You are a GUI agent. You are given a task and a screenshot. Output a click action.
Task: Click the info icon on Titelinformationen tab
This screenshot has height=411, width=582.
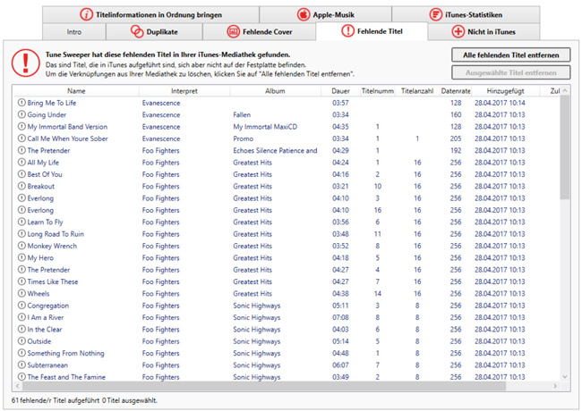point(87,15)
